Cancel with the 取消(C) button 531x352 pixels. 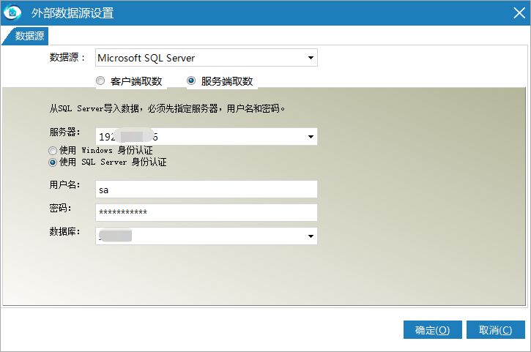click(x=495, y=330)
